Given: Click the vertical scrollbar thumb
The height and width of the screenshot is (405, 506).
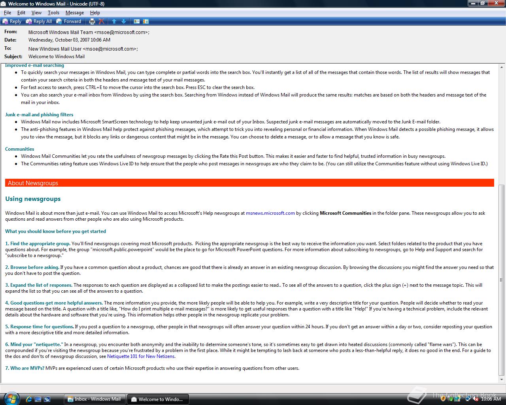Looking at the screenshot, I should [x=502, y=280].
